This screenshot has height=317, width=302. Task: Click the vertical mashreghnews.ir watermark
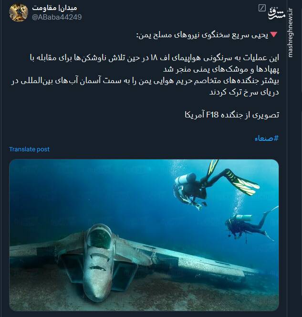click(290, 32)
